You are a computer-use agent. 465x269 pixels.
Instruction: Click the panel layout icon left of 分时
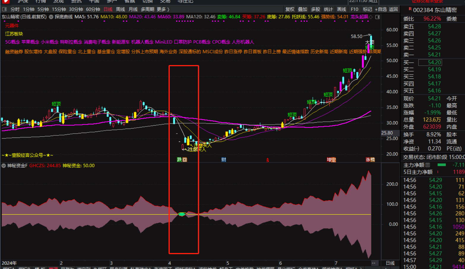tap(4, 9)
